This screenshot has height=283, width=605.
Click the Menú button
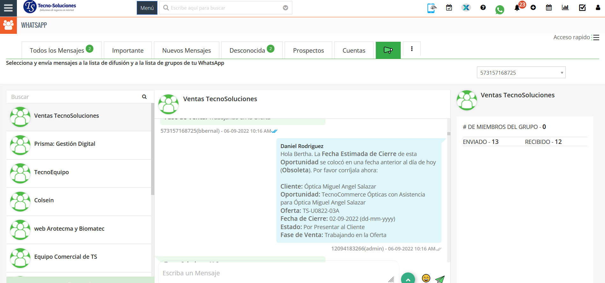click(x=147, y=8)
